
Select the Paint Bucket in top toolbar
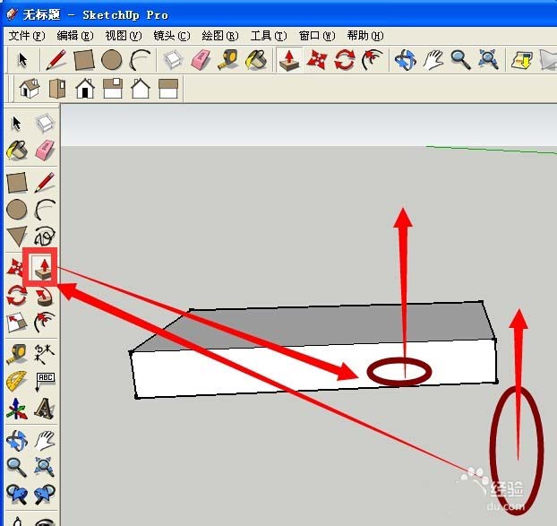[256, 60]
